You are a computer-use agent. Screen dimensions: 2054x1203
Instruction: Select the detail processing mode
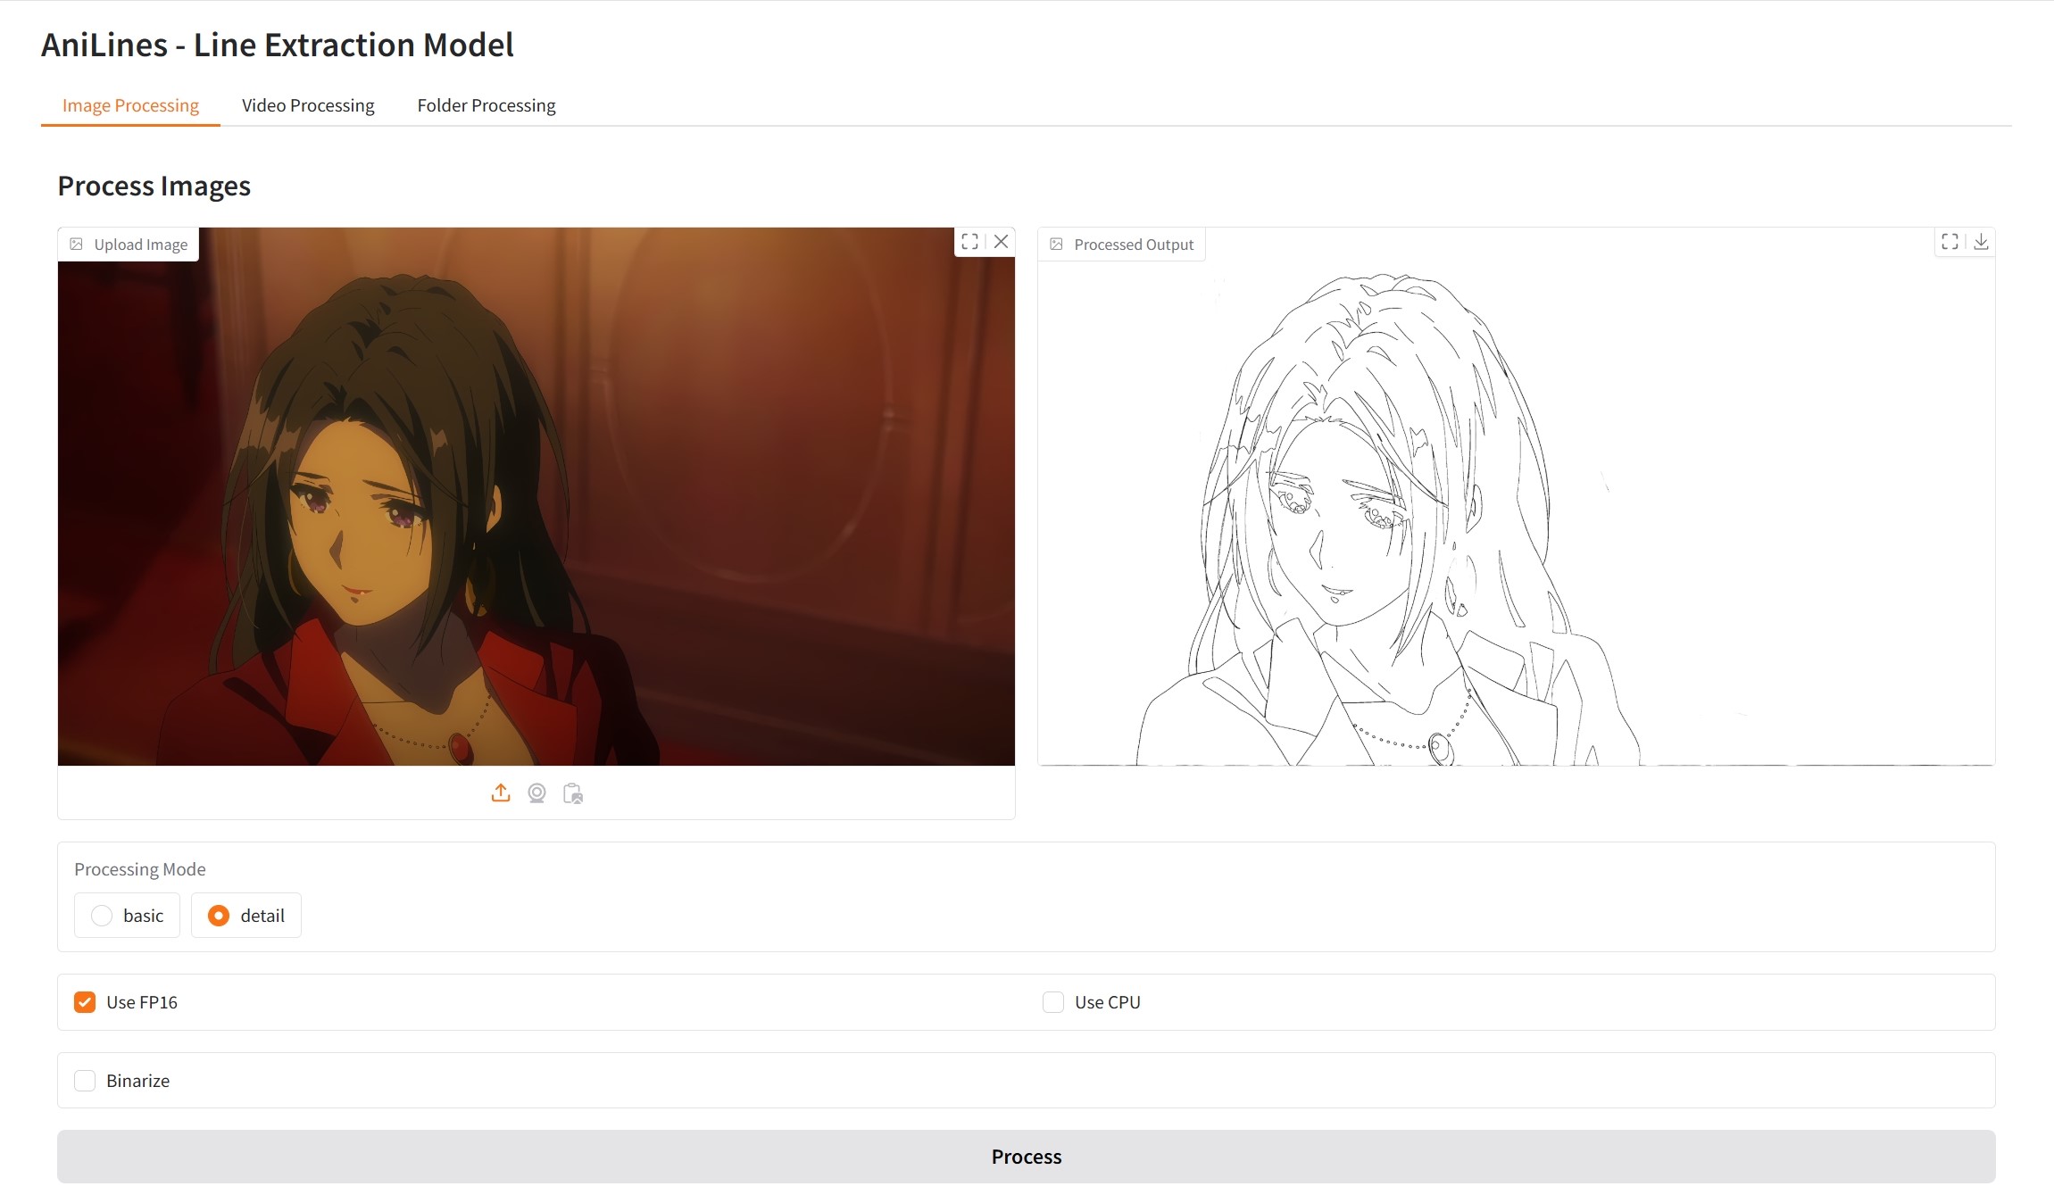245,915
